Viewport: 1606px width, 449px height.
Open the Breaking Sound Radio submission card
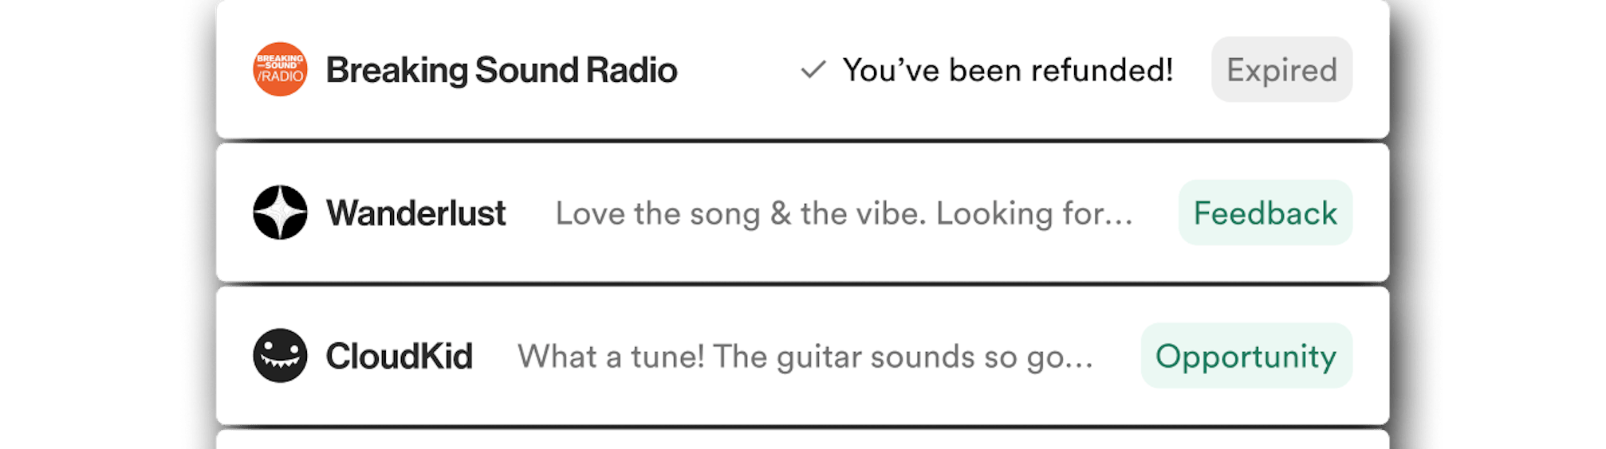tap(803, 69)
